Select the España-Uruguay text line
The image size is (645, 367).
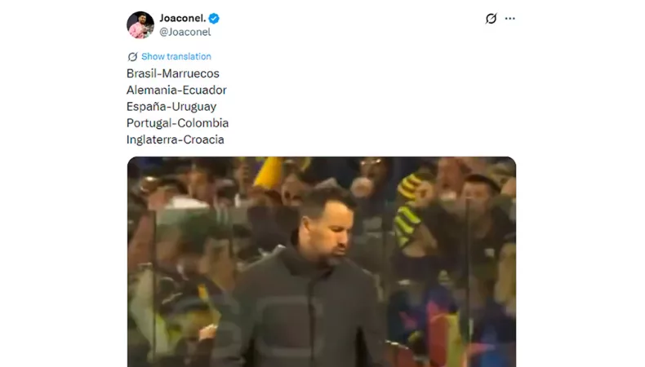tap(171, 107)
